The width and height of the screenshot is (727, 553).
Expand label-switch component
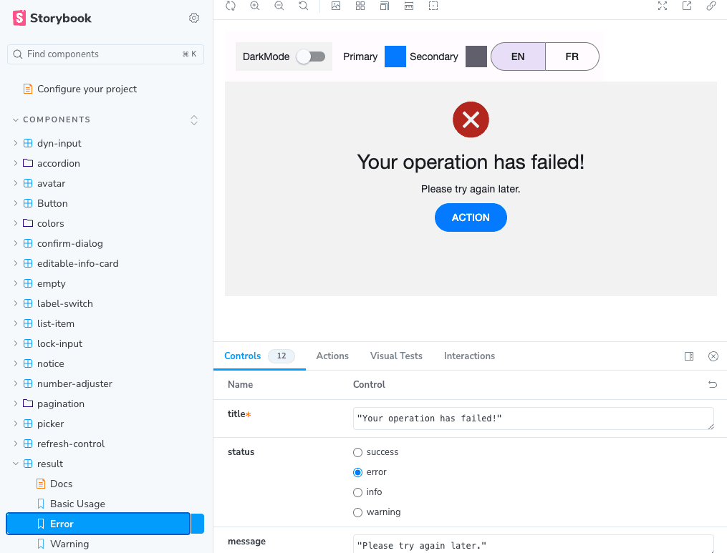click(x=65, y=303)
